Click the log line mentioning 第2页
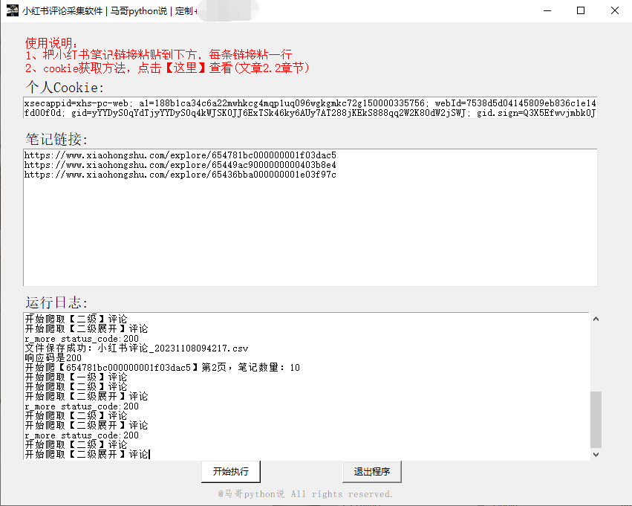 pyautogui.click(x=162, y=368)
